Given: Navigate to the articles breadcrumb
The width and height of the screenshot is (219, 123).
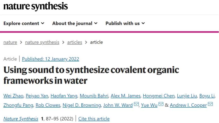Looking at the screenshot, I should (75, 42).
